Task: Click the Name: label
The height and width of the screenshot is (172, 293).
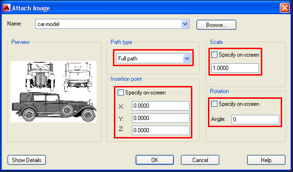Action: tap(14, 24)
